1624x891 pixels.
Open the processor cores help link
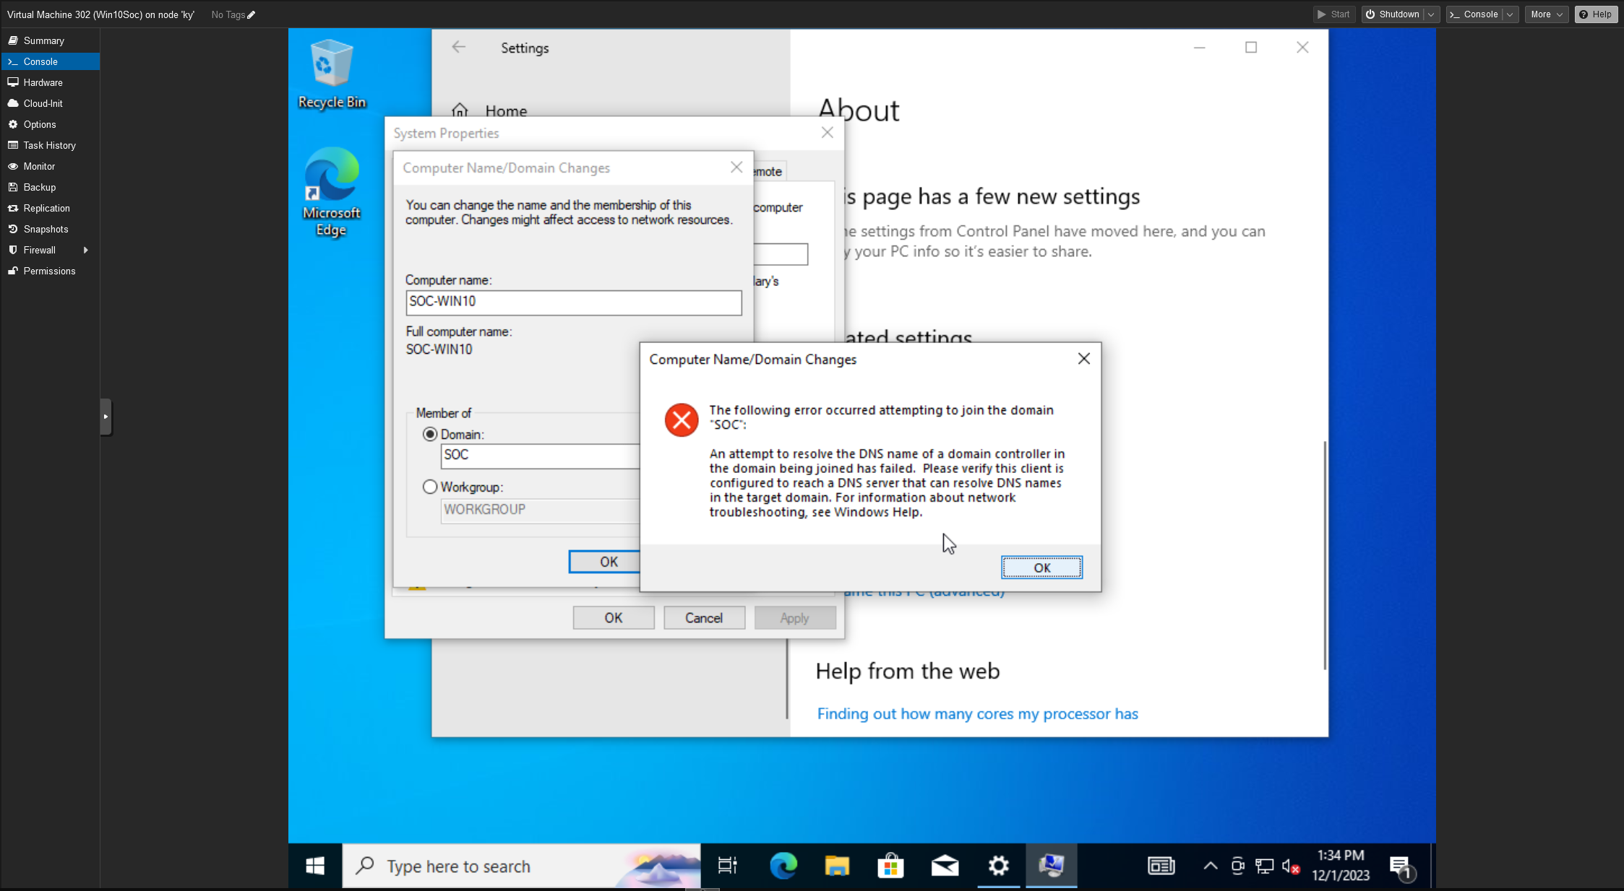(x=977, y=713)
